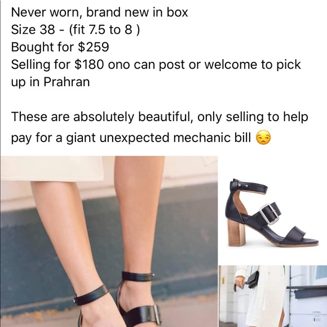Click the "Bought for $259" line
This screenshot has width=327, height=327.
(60, 47)
